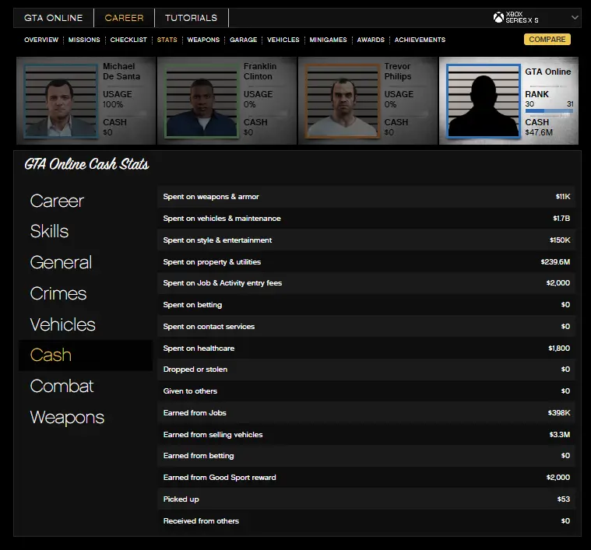Open the Combat stats category
The height and width of the screenshot is (550, 591).
[x=62, y=387]
